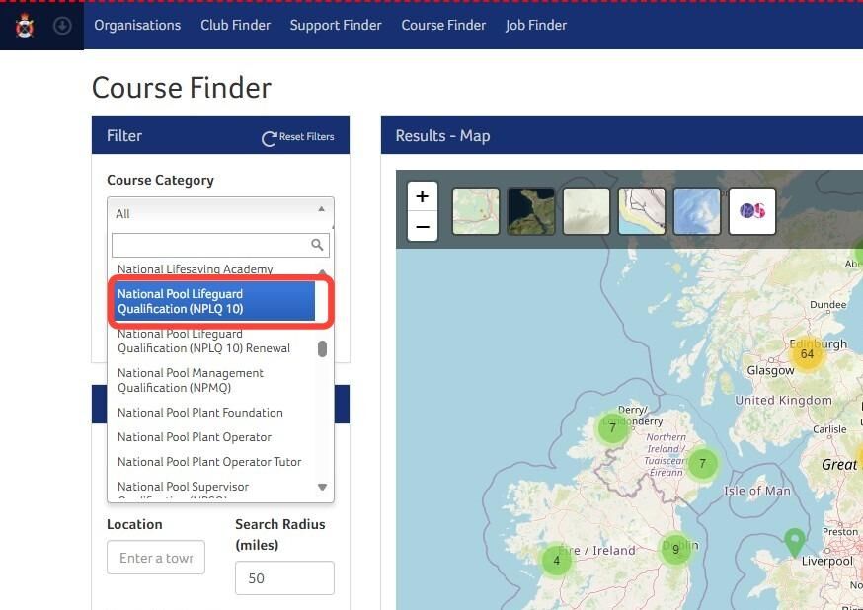Image resolution: width=863 pixels, height=610 pixels.
Task: Click the download arrow circle icon
Action: click(x=62, y=26)
